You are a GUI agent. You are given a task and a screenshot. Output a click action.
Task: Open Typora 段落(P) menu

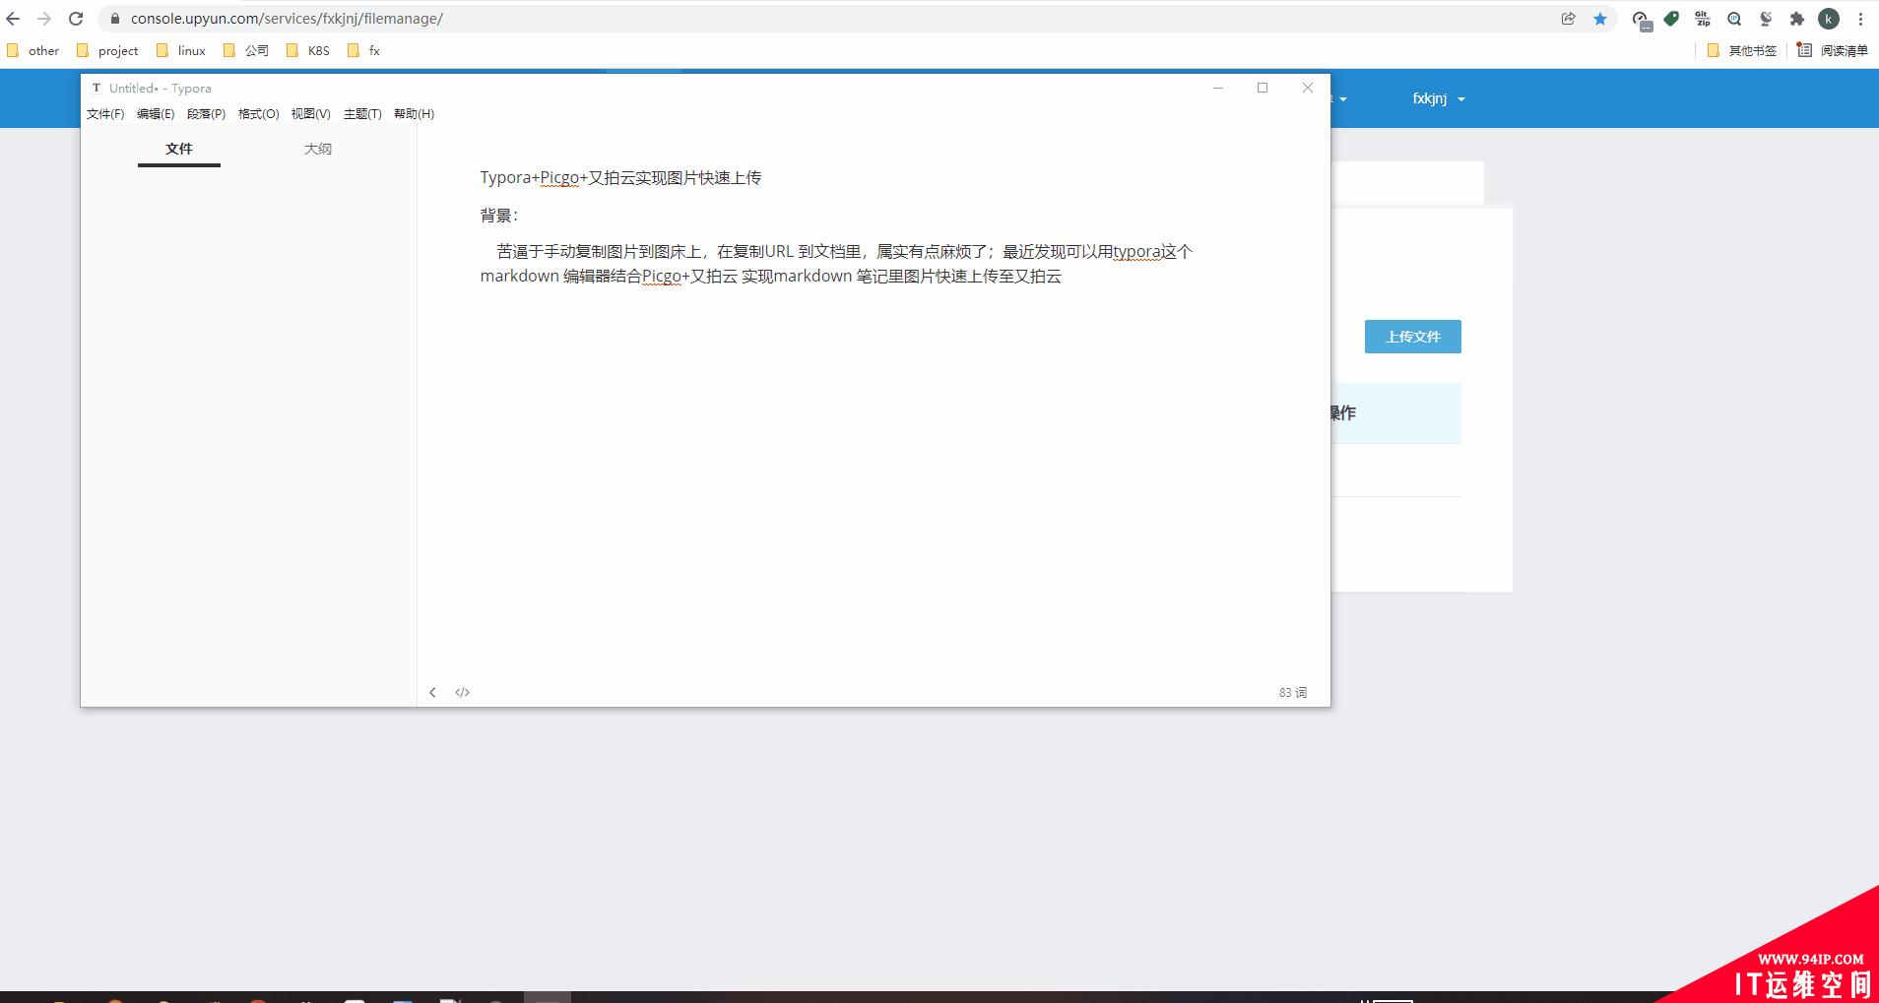[x=206, y=114]
